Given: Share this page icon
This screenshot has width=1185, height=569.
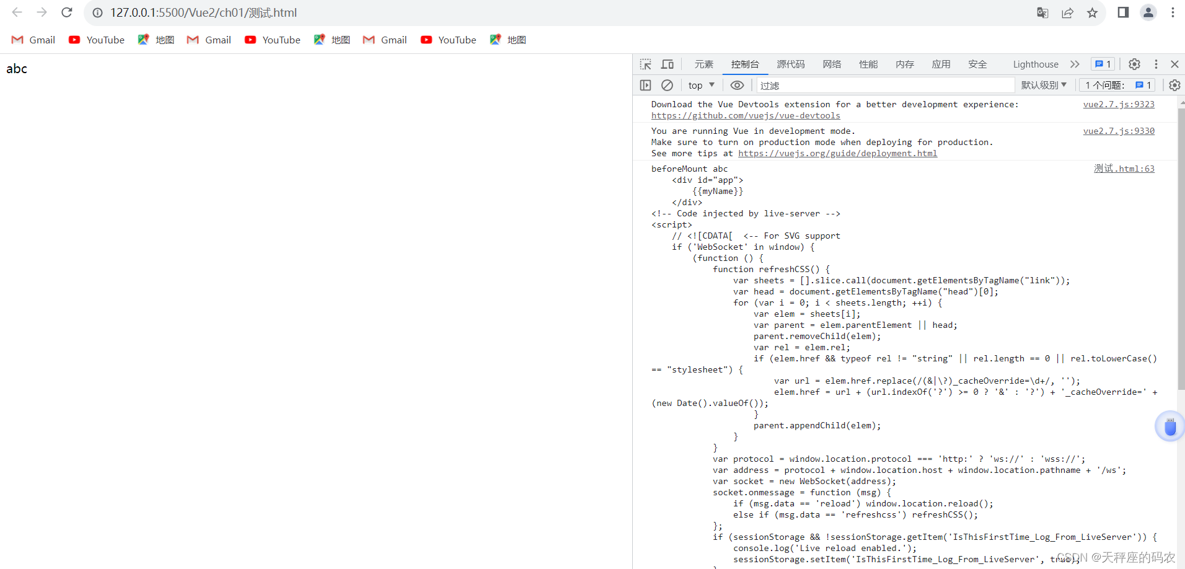Looking at the screenshot, I should (1067, 12).
